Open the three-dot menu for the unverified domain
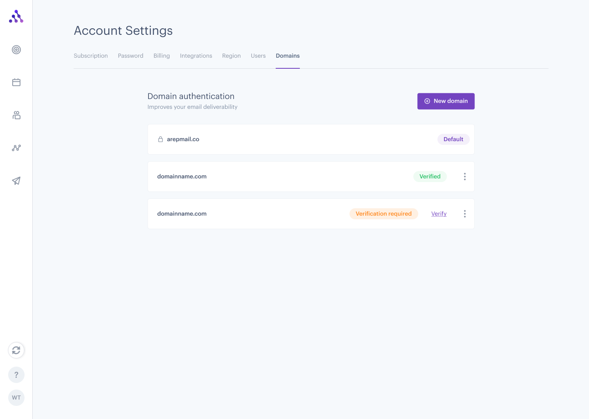 coord(465,214)
